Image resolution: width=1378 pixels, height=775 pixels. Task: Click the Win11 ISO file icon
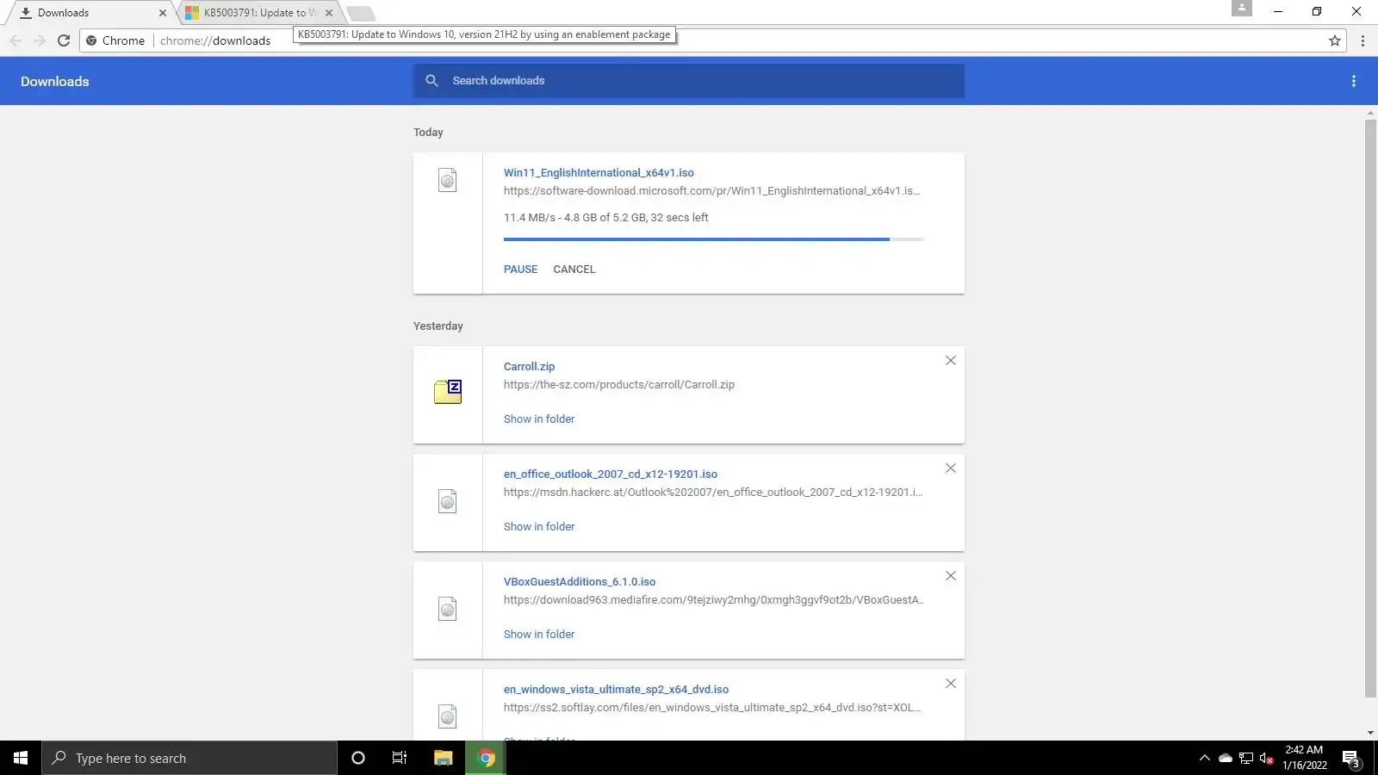pyautogui.click(x=448, y=180)
